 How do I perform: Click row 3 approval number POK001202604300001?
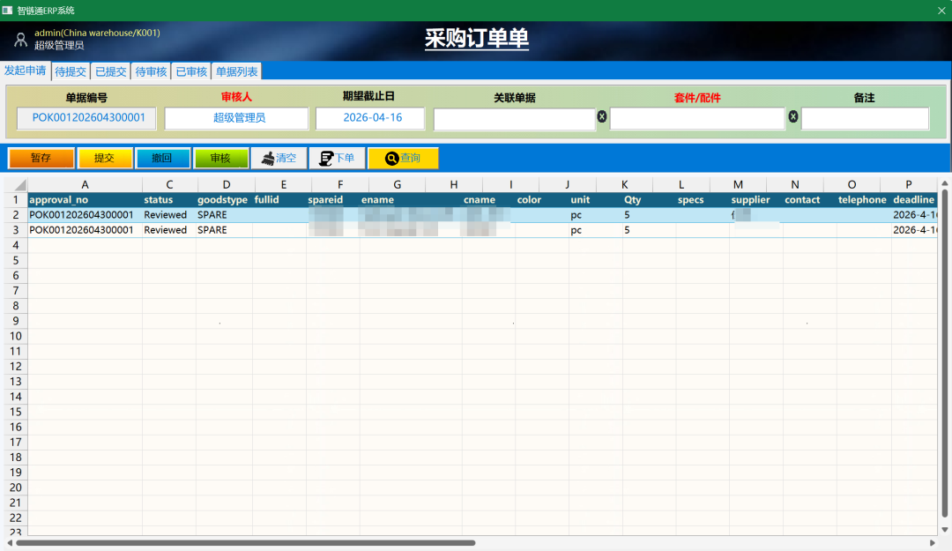click(81, 229)
